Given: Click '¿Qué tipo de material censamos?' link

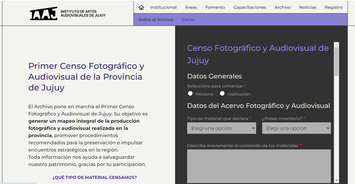Looking at the screenshot, I should 95,177.
